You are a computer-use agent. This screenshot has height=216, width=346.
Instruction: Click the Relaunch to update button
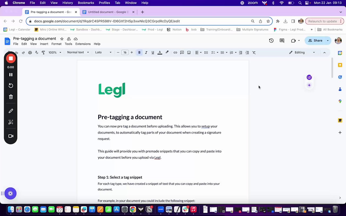pos(322,21)
